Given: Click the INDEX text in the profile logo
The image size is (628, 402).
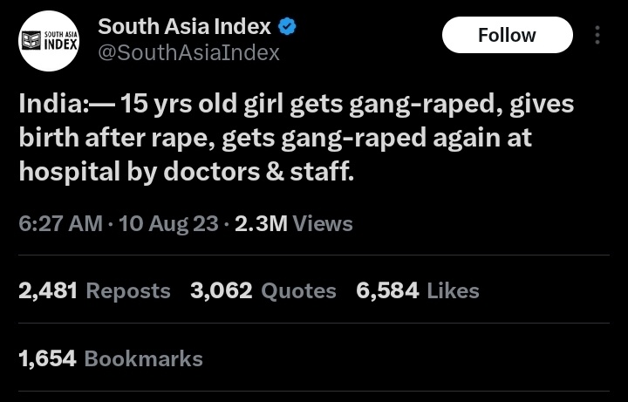Looking at the screenshot, I should tap(60, 44).
